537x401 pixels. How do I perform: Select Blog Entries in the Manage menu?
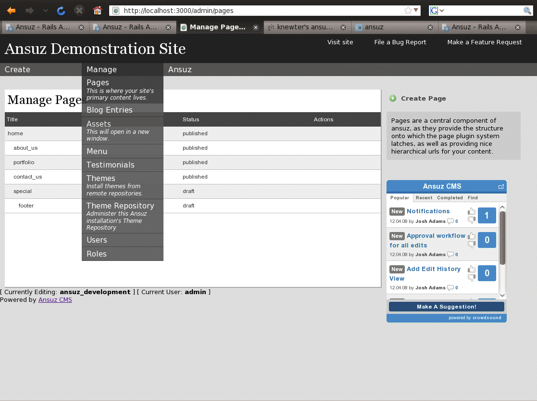(122, 110)
